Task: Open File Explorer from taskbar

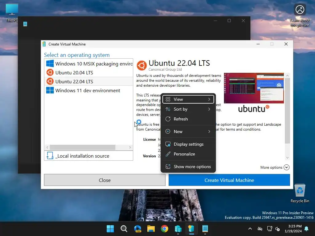Action: tap(151, 229)
